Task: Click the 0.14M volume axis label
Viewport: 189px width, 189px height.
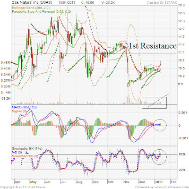Action: [x=6, y=93]
